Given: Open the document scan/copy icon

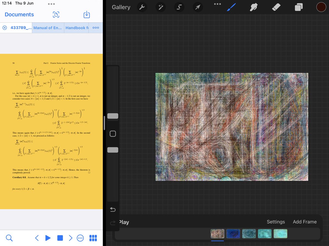Looking at the screenshot, I should (x=56, y=14).
